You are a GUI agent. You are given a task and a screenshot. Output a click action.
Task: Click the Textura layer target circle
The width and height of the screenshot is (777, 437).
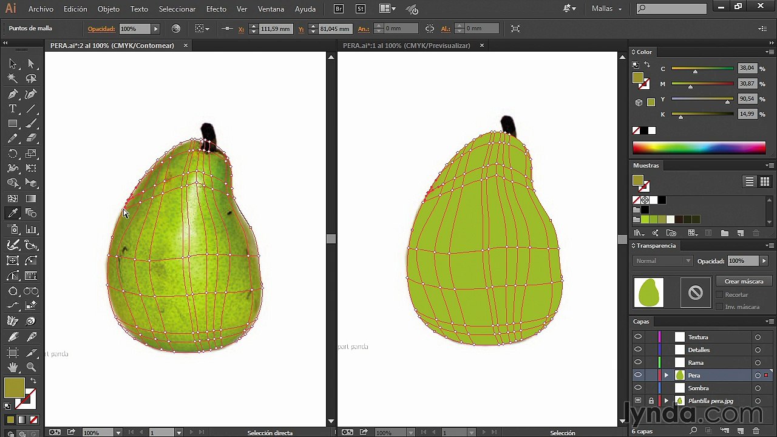(758, 337)
